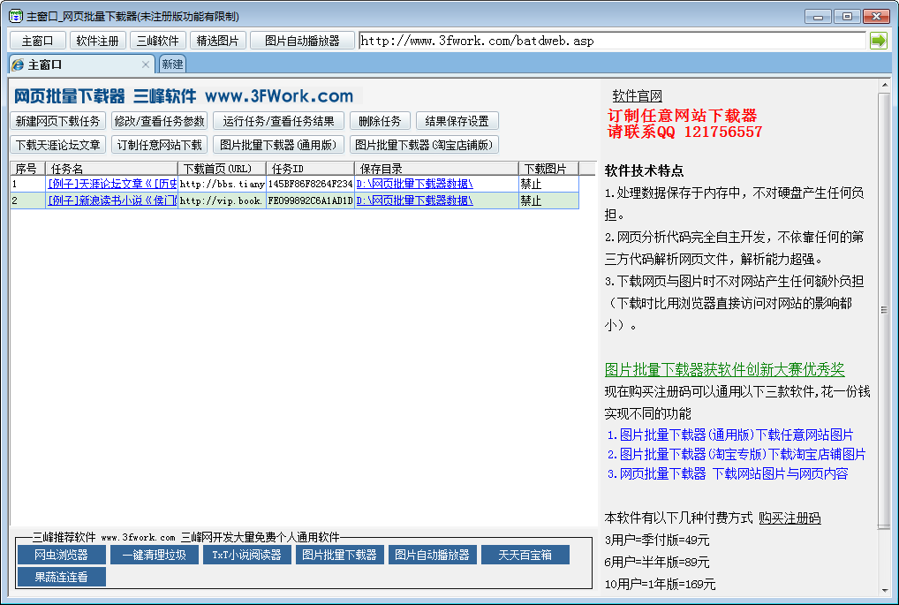Open link 2 图片批量下载器(淘宝专版)
Screen dimensions: 899x605
(x=737, y=454)
